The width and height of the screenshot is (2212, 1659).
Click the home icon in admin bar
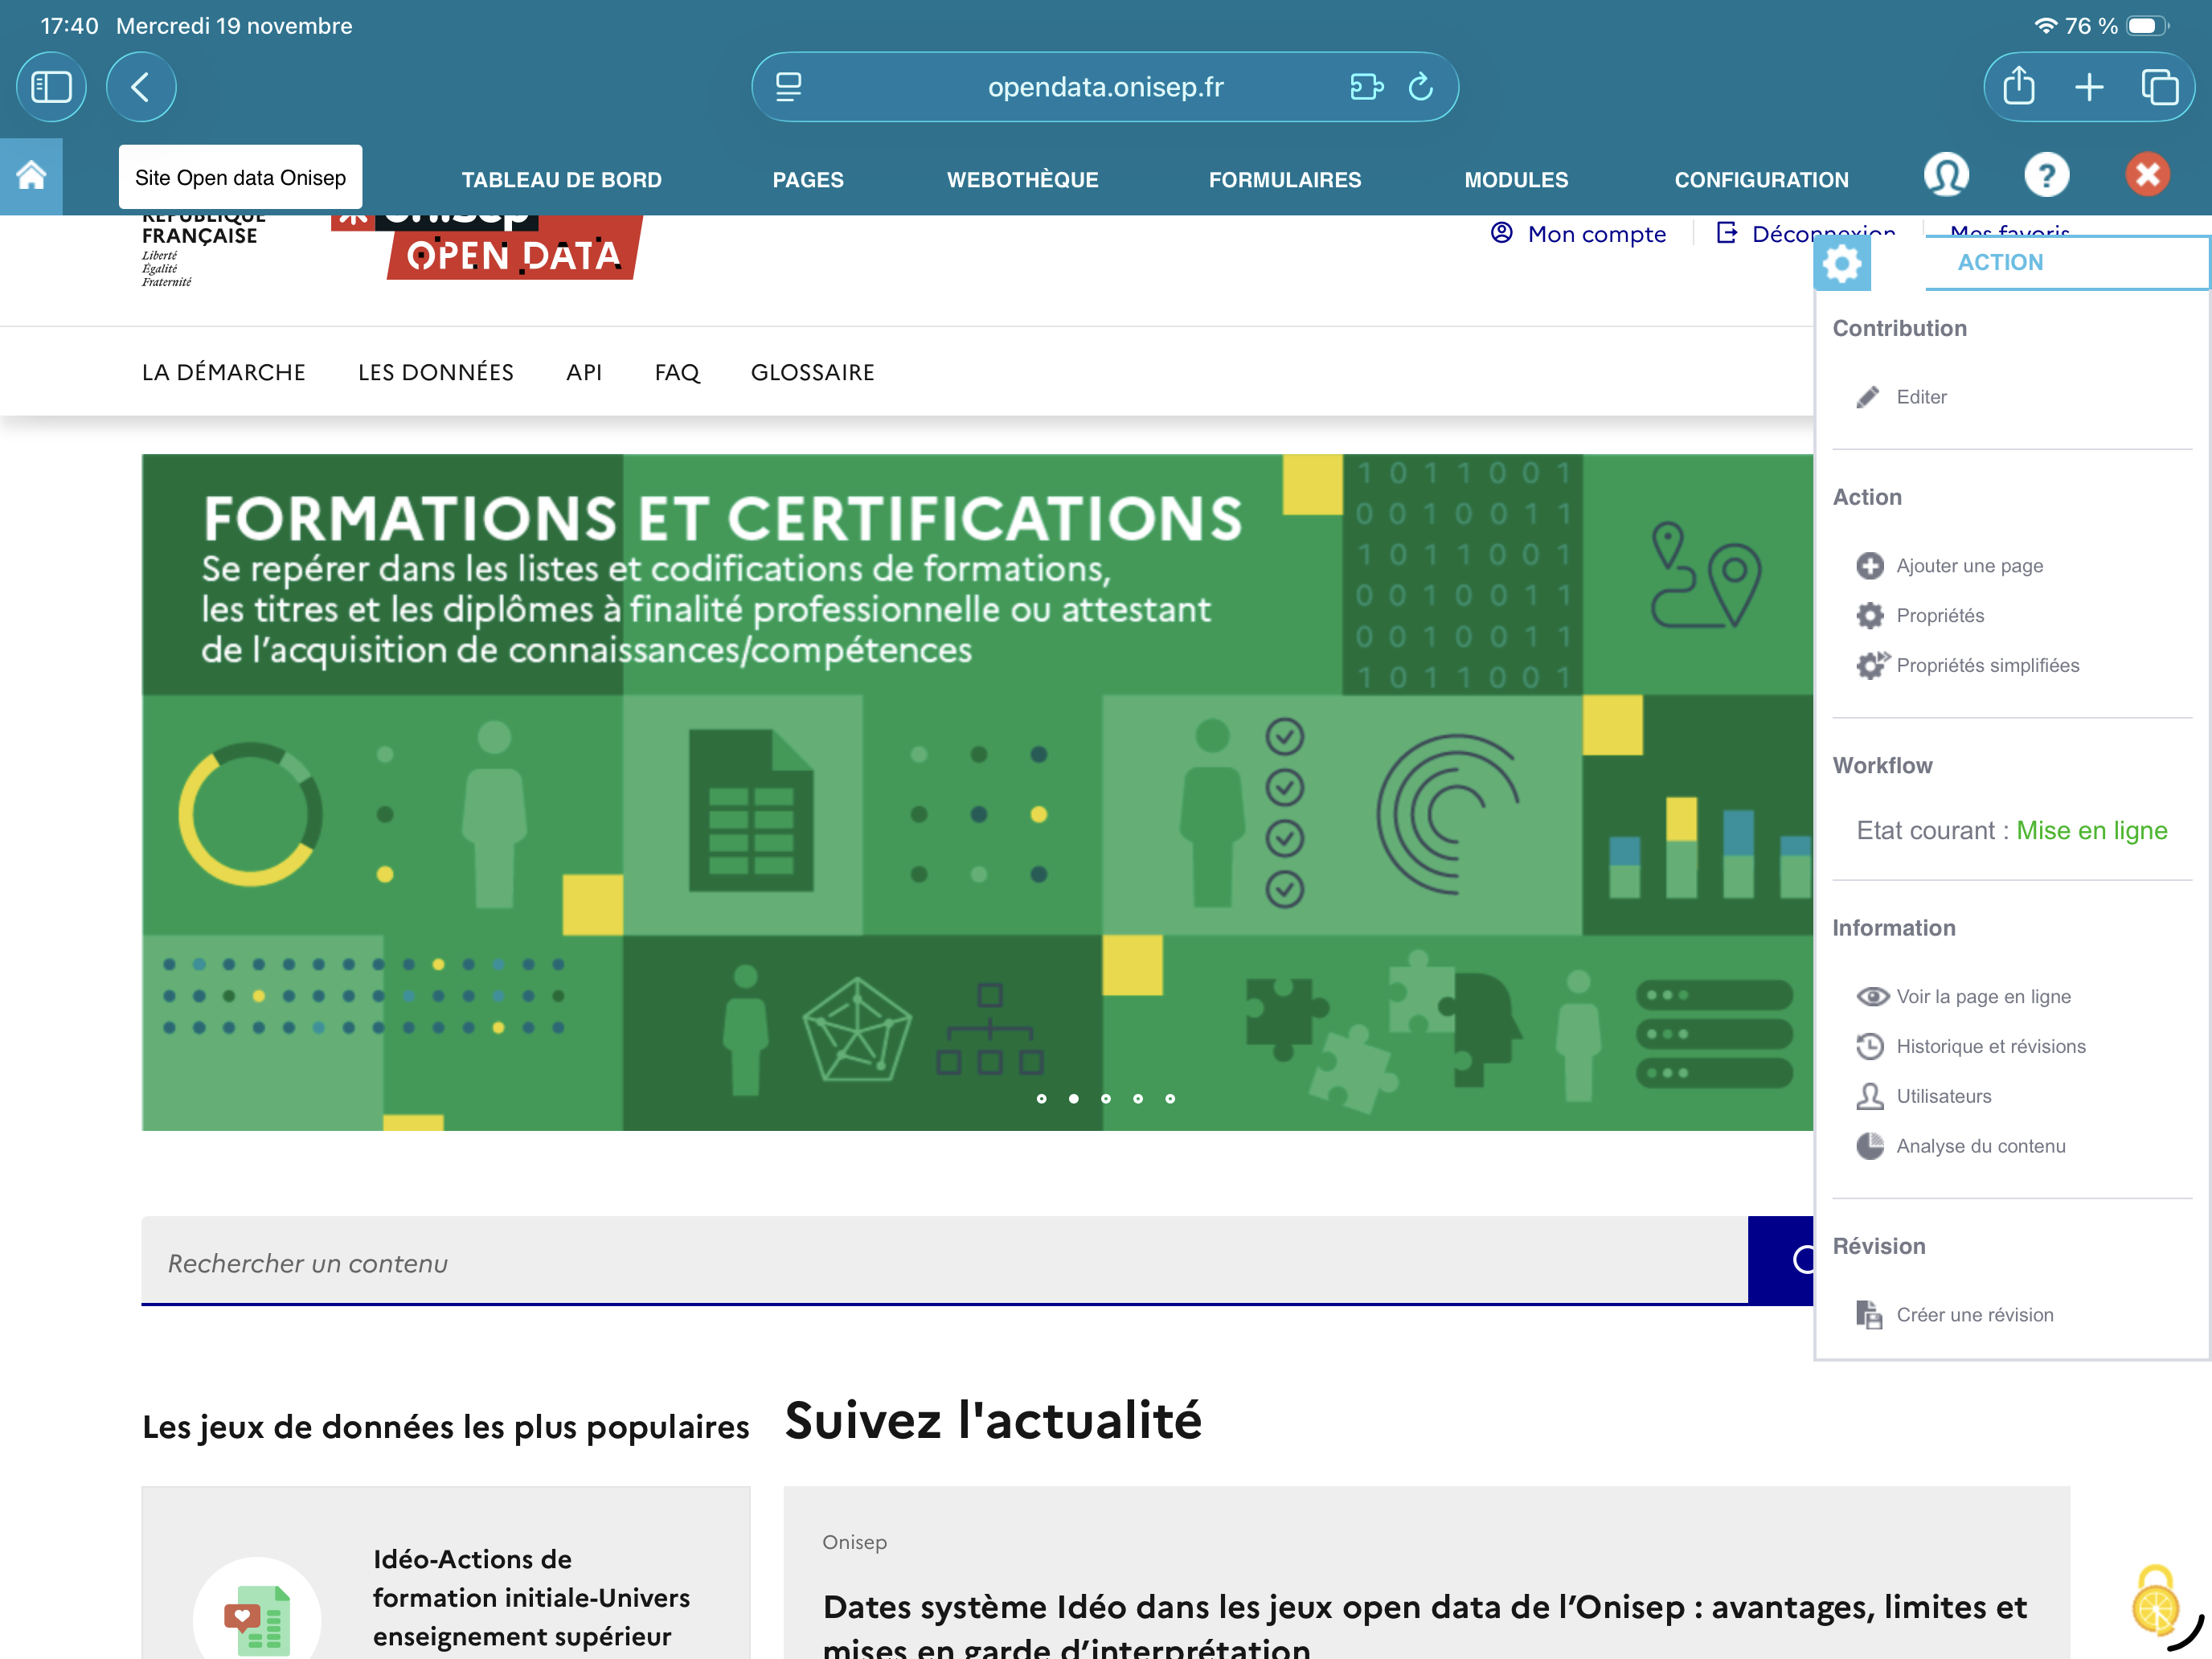click(31, 176)
